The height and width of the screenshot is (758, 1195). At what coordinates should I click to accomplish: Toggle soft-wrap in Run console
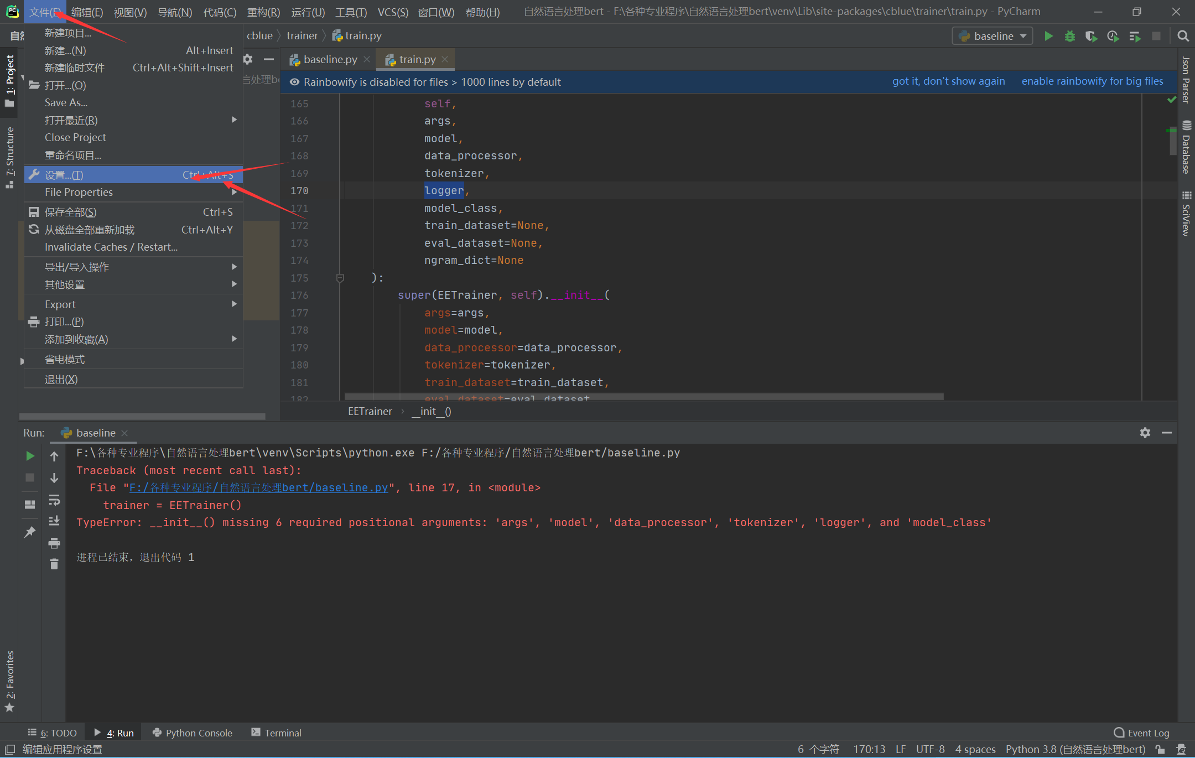point(54,500)
